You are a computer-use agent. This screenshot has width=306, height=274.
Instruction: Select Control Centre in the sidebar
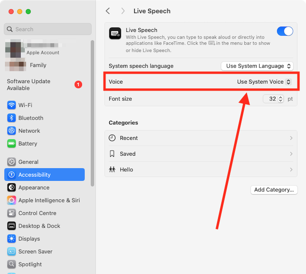point(45,213)
